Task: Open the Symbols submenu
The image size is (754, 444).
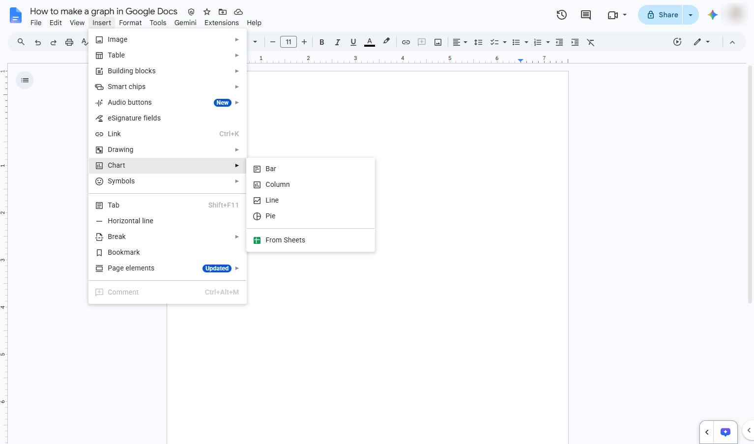Action: pos(168,181)
